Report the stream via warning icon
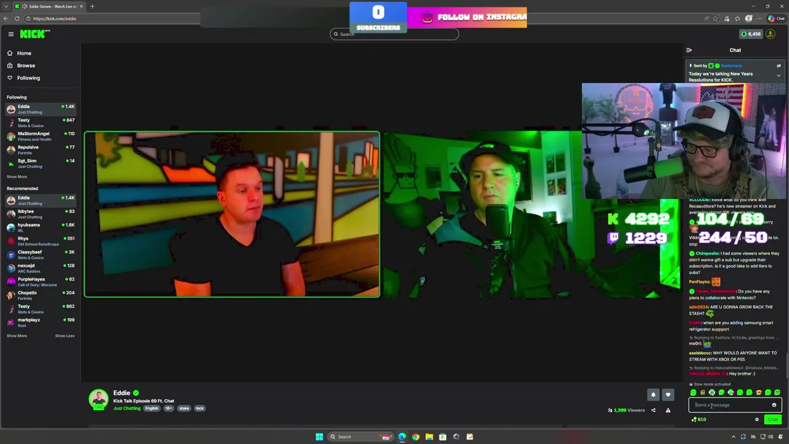The width and height of the screenshot is (789, 444). 668,410
